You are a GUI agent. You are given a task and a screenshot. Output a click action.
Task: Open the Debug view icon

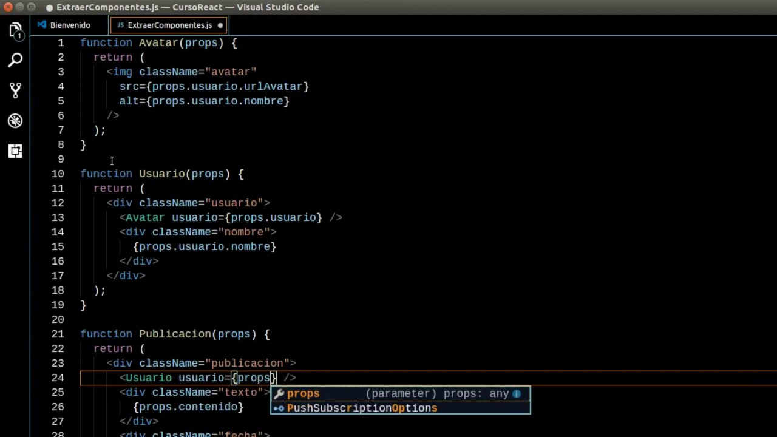(15, 120)
